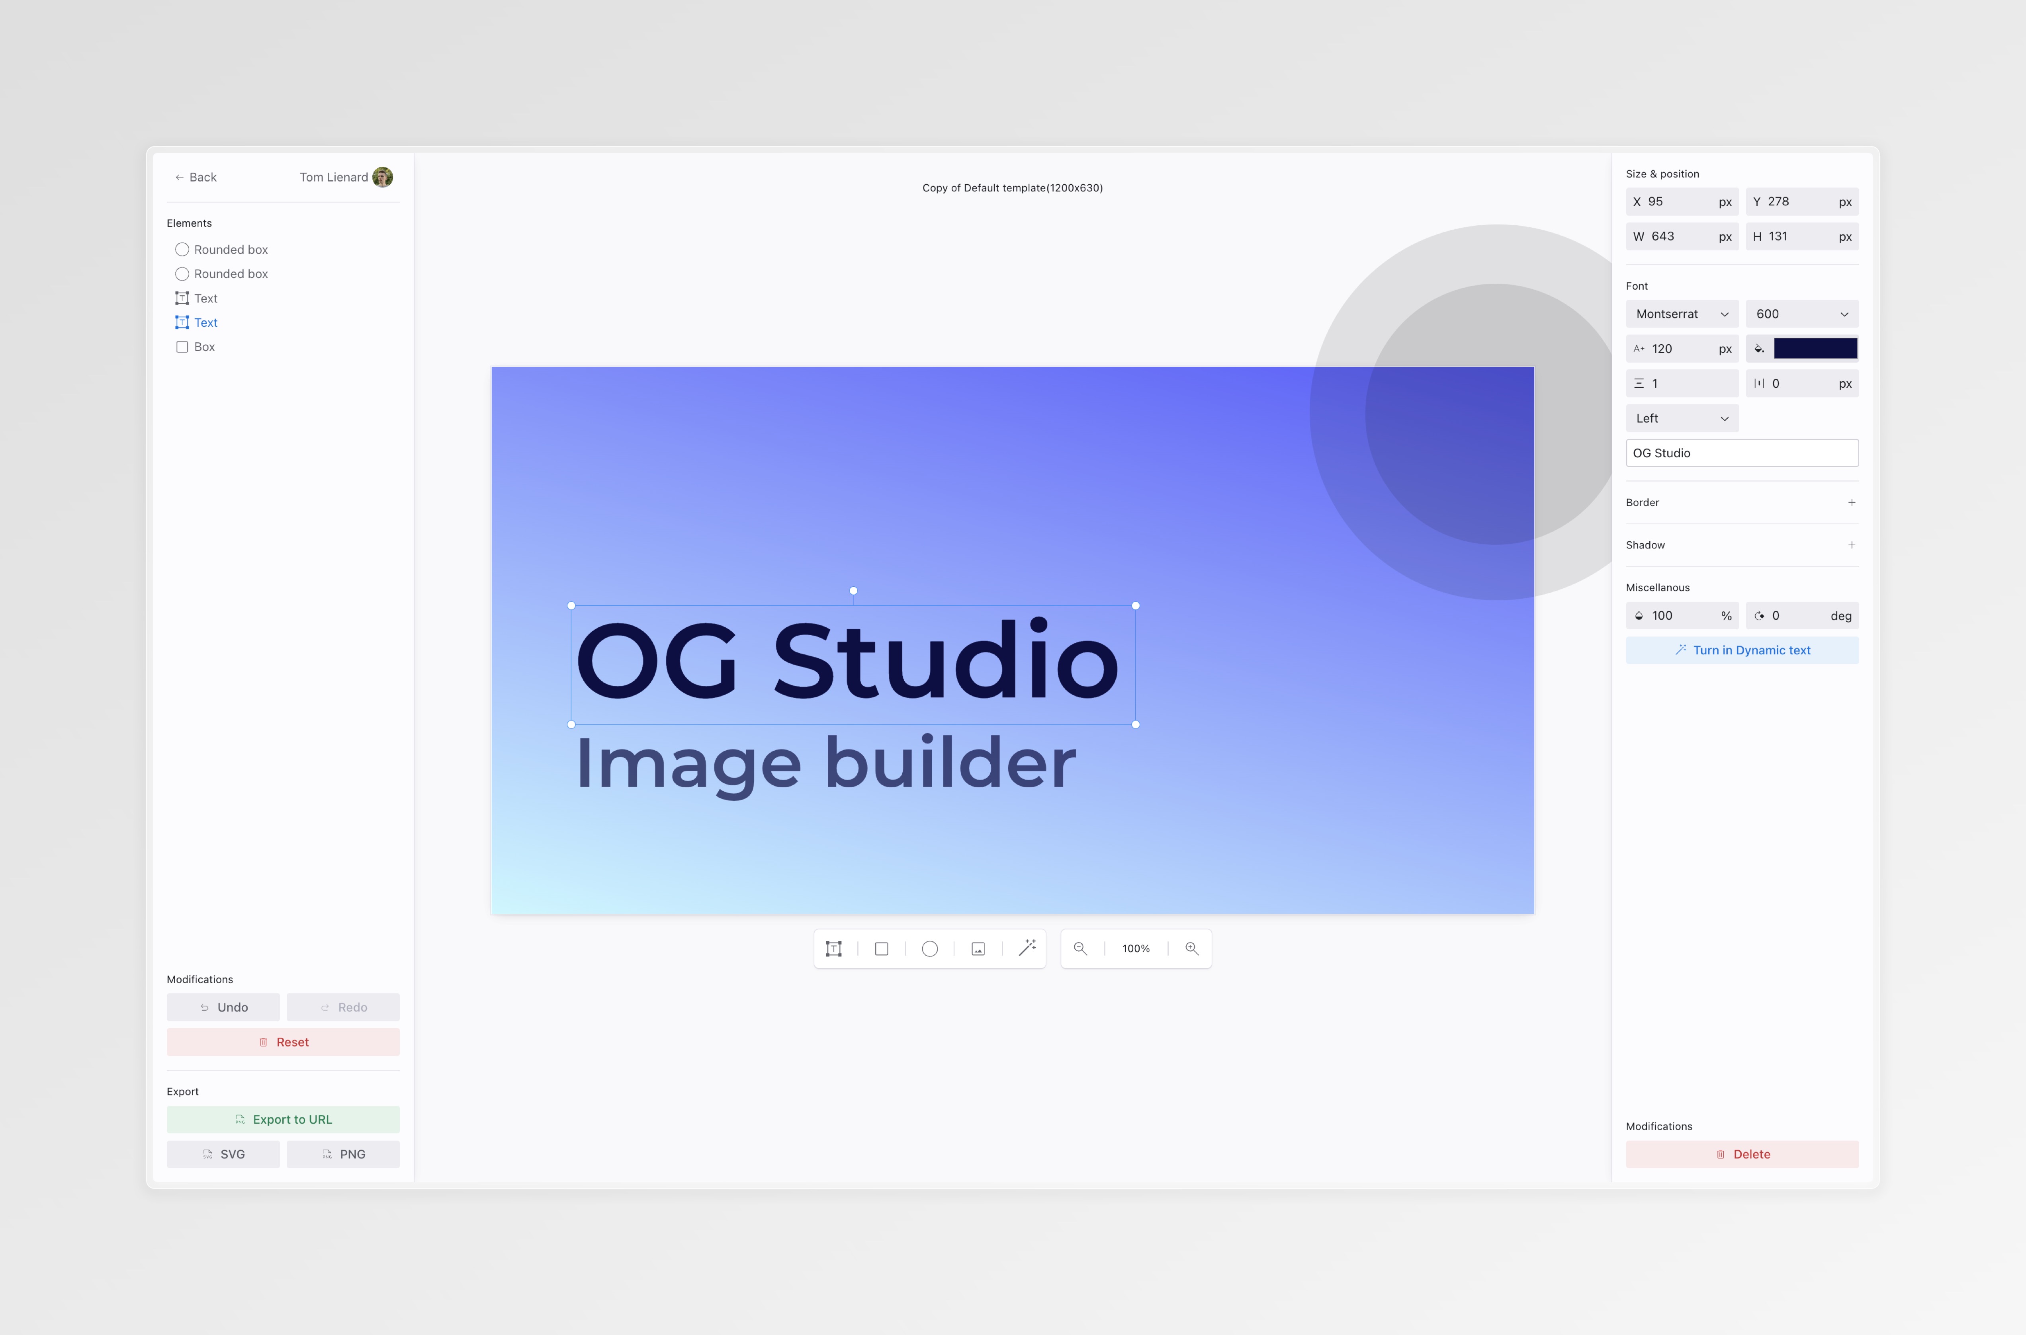Select the Text tool in bottom toolbar
Screen dimensions: 2026x1335
click(x=834, y=949)
